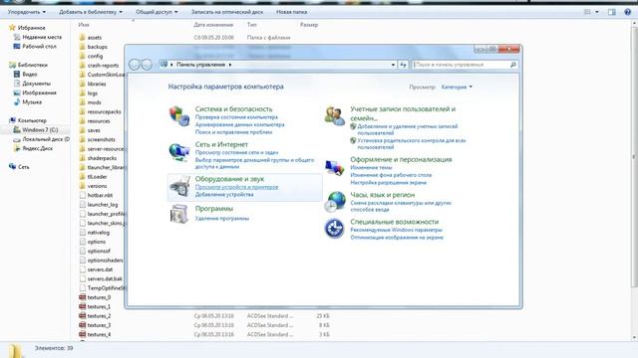Open Optimize visual display link
This screenshot has height=358, width=638.
tap(397, 237)
